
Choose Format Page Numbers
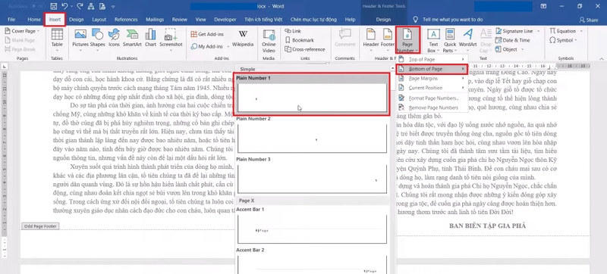click(432, 98)
